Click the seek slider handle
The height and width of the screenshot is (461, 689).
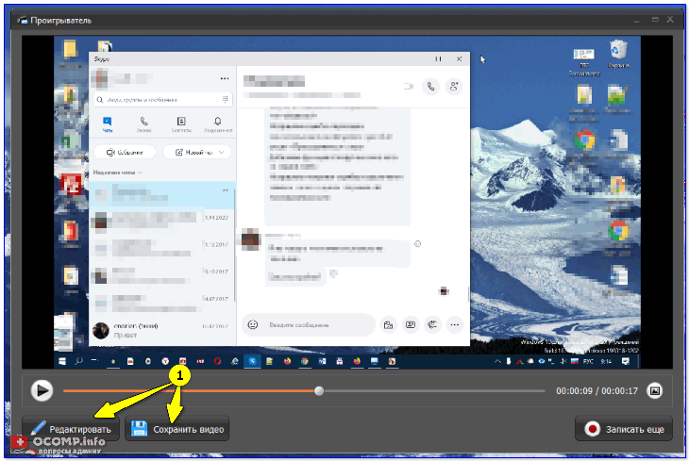click(319, 390)
